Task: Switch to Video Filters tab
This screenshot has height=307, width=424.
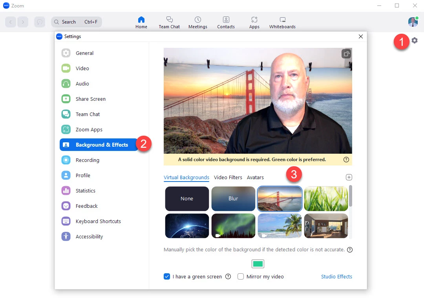Action: [x=228, y=177]
